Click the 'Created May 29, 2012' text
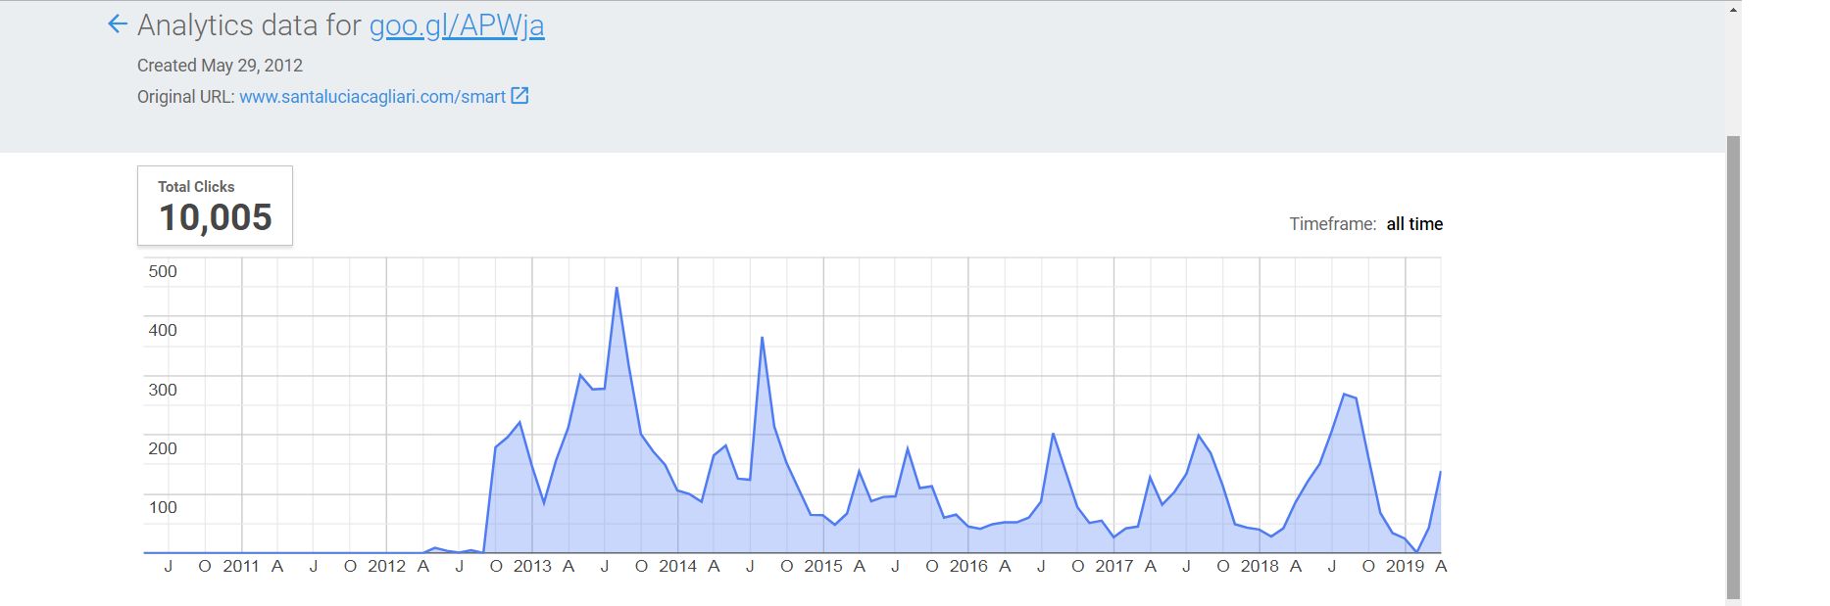This screenshot has height=606, width=1830. click(x=220, y=66)
